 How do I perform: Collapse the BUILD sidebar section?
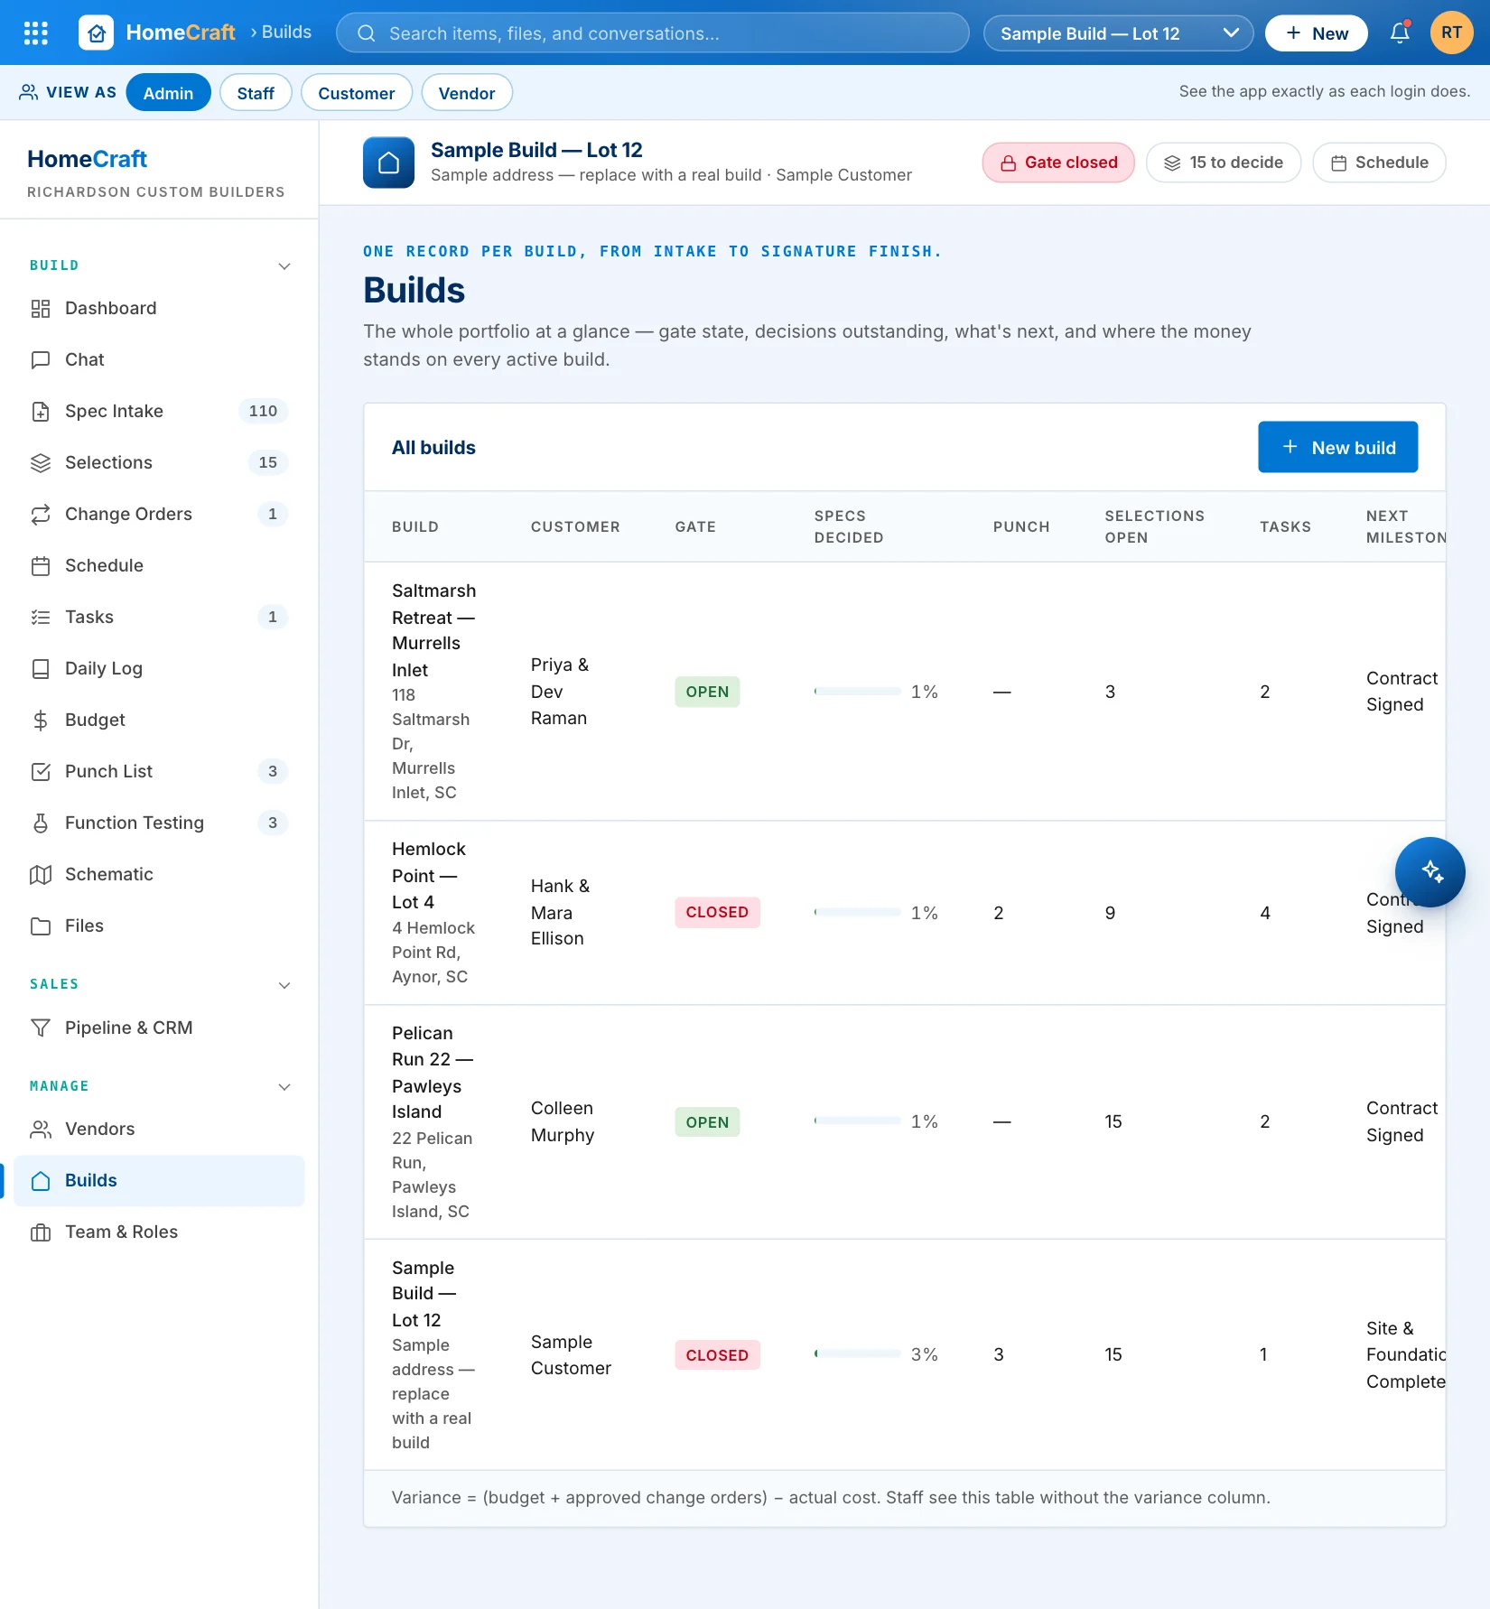point(284,265)
